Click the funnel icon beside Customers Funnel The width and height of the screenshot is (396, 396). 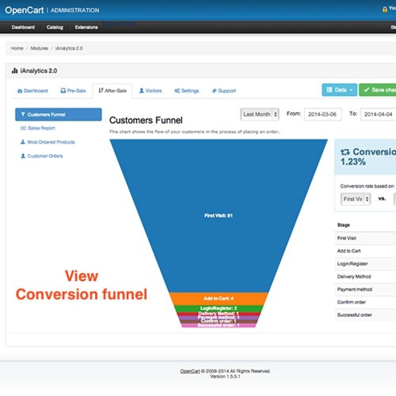pos(23,115)
